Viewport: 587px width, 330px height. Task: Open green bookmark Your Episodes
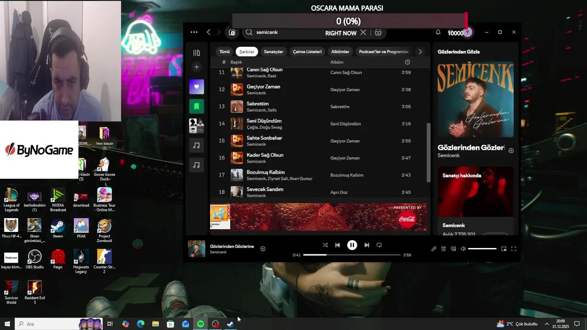point(196,106)
